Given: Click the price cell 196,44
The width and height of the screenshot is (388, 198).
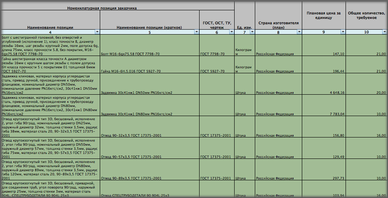Looking at the screenshot, I should [324, 71].
